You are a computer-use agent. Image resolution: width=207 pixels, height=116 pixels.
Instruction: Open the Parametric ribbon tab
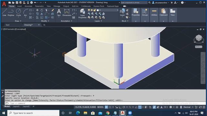click(39, 6)
